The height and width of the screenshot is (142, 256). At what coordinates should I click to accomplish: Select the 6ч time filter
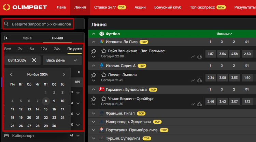(x=32, y=49)
